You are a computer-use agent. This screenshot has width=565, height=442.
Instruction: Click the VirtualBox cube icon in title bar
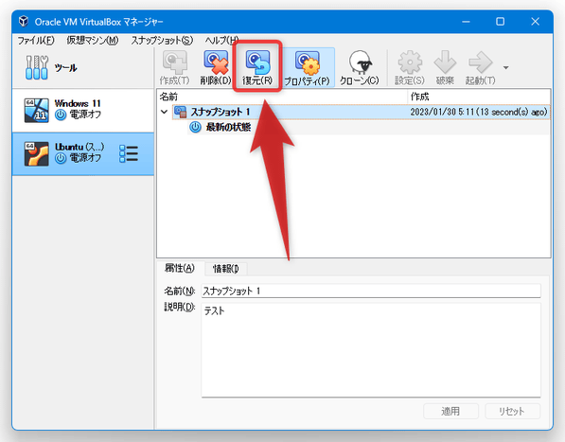pyautogui.click(x=24, y=21)
